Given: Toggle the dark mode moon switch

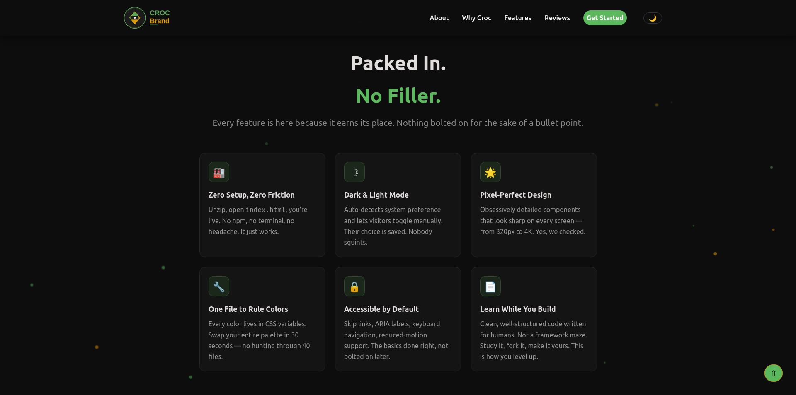Looking at the screenshot, I should click(x=652, y=18).
